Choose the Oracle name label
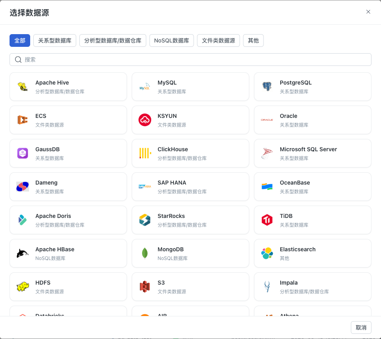Screen dimensions: 381x339 tap(289, 116)
